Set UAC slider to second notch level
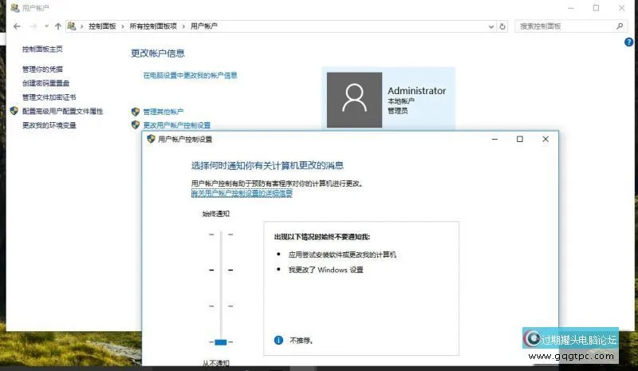Screen dimensions: 638x371 pos(221,270)
